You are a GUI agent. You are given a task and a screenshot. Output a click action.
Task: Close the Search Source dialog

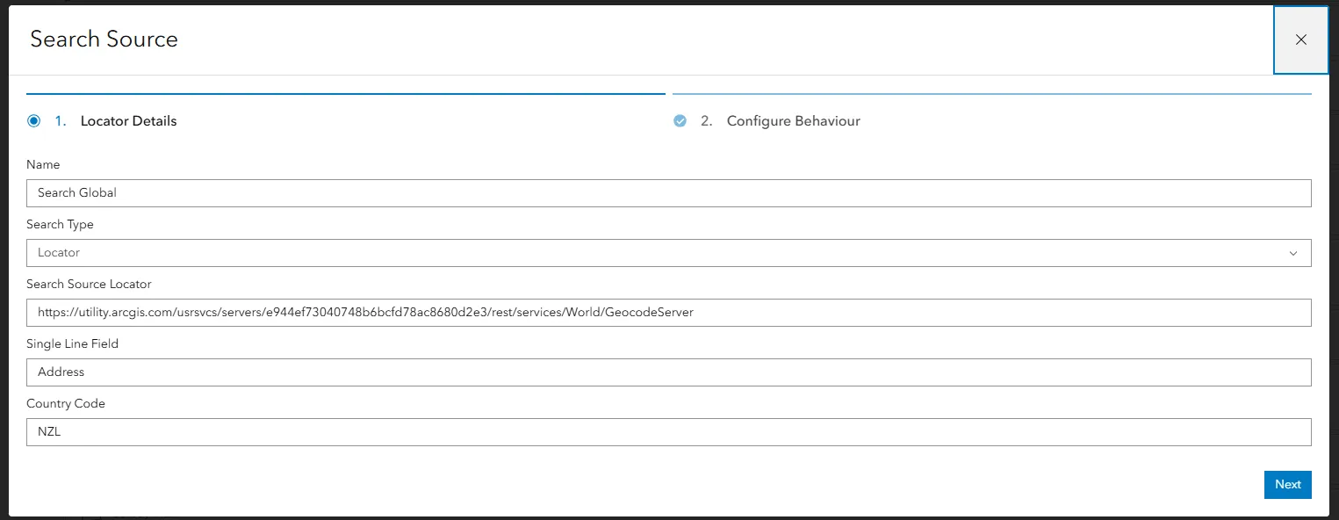(x=1300, y=40)
